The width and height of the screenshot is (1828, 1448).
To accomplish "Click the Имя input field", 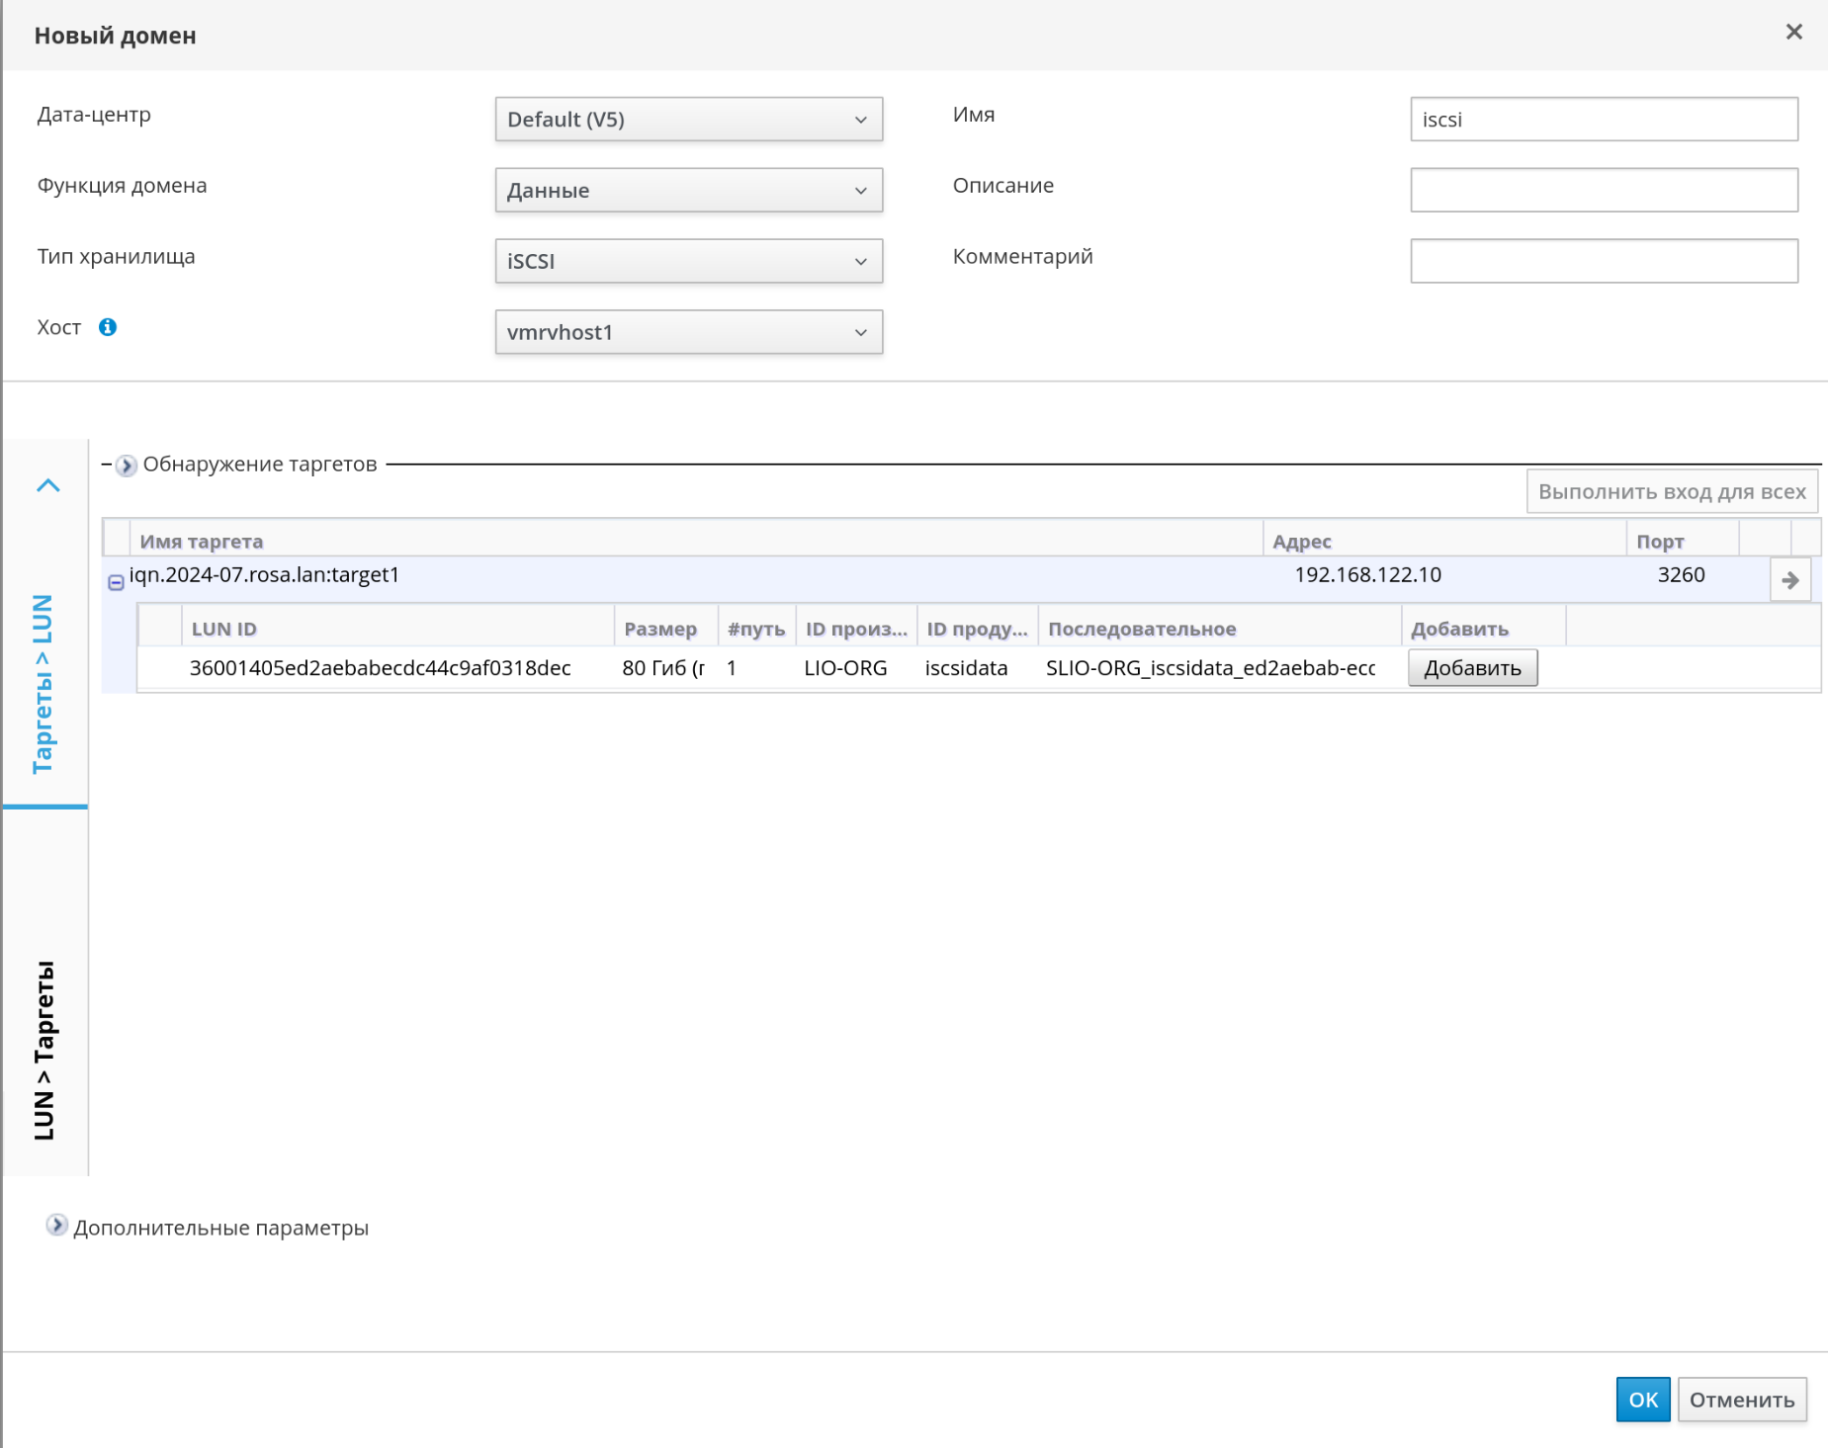I will [1603, 120].
